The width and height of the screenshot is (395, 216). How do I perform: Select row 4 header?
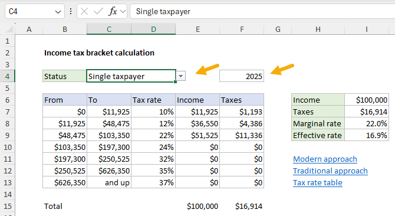pyautogui.click(x=8, y=76)
